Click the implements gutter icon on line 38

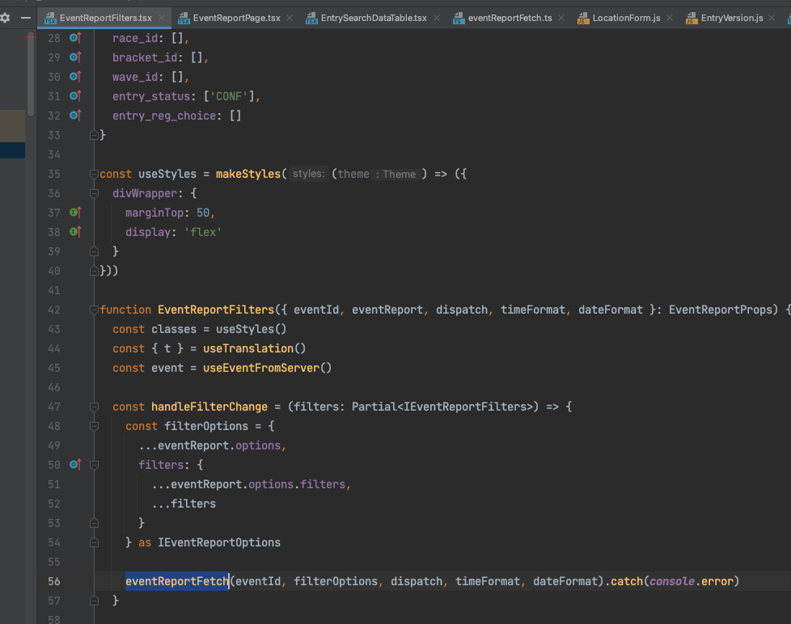75,232
